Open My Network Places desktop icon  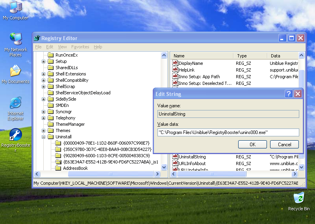pyautogui.click(x=15, y=44)
